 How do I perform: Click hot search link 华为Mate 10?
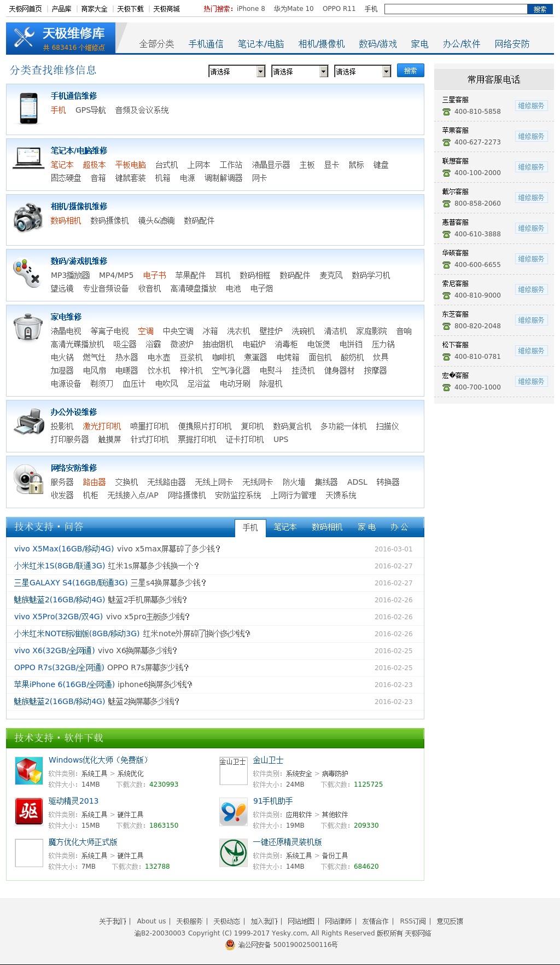(x=294, y=9)
